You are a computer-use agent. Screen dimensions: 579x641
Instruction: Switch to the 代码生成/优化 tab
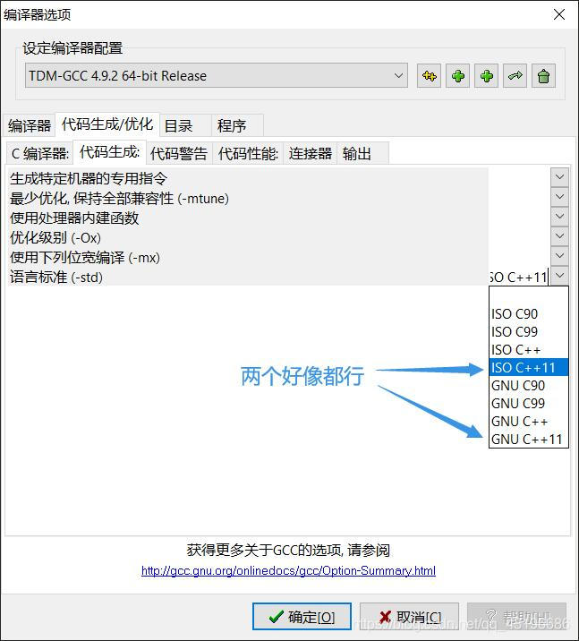(x=107, y=124)
